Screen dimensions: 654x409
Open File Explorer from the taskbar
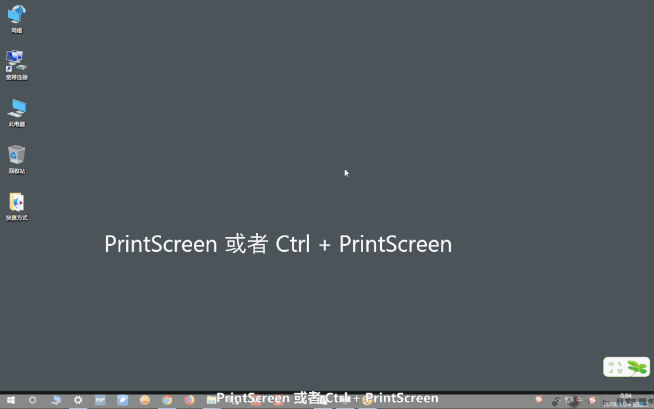coord(211,400)
